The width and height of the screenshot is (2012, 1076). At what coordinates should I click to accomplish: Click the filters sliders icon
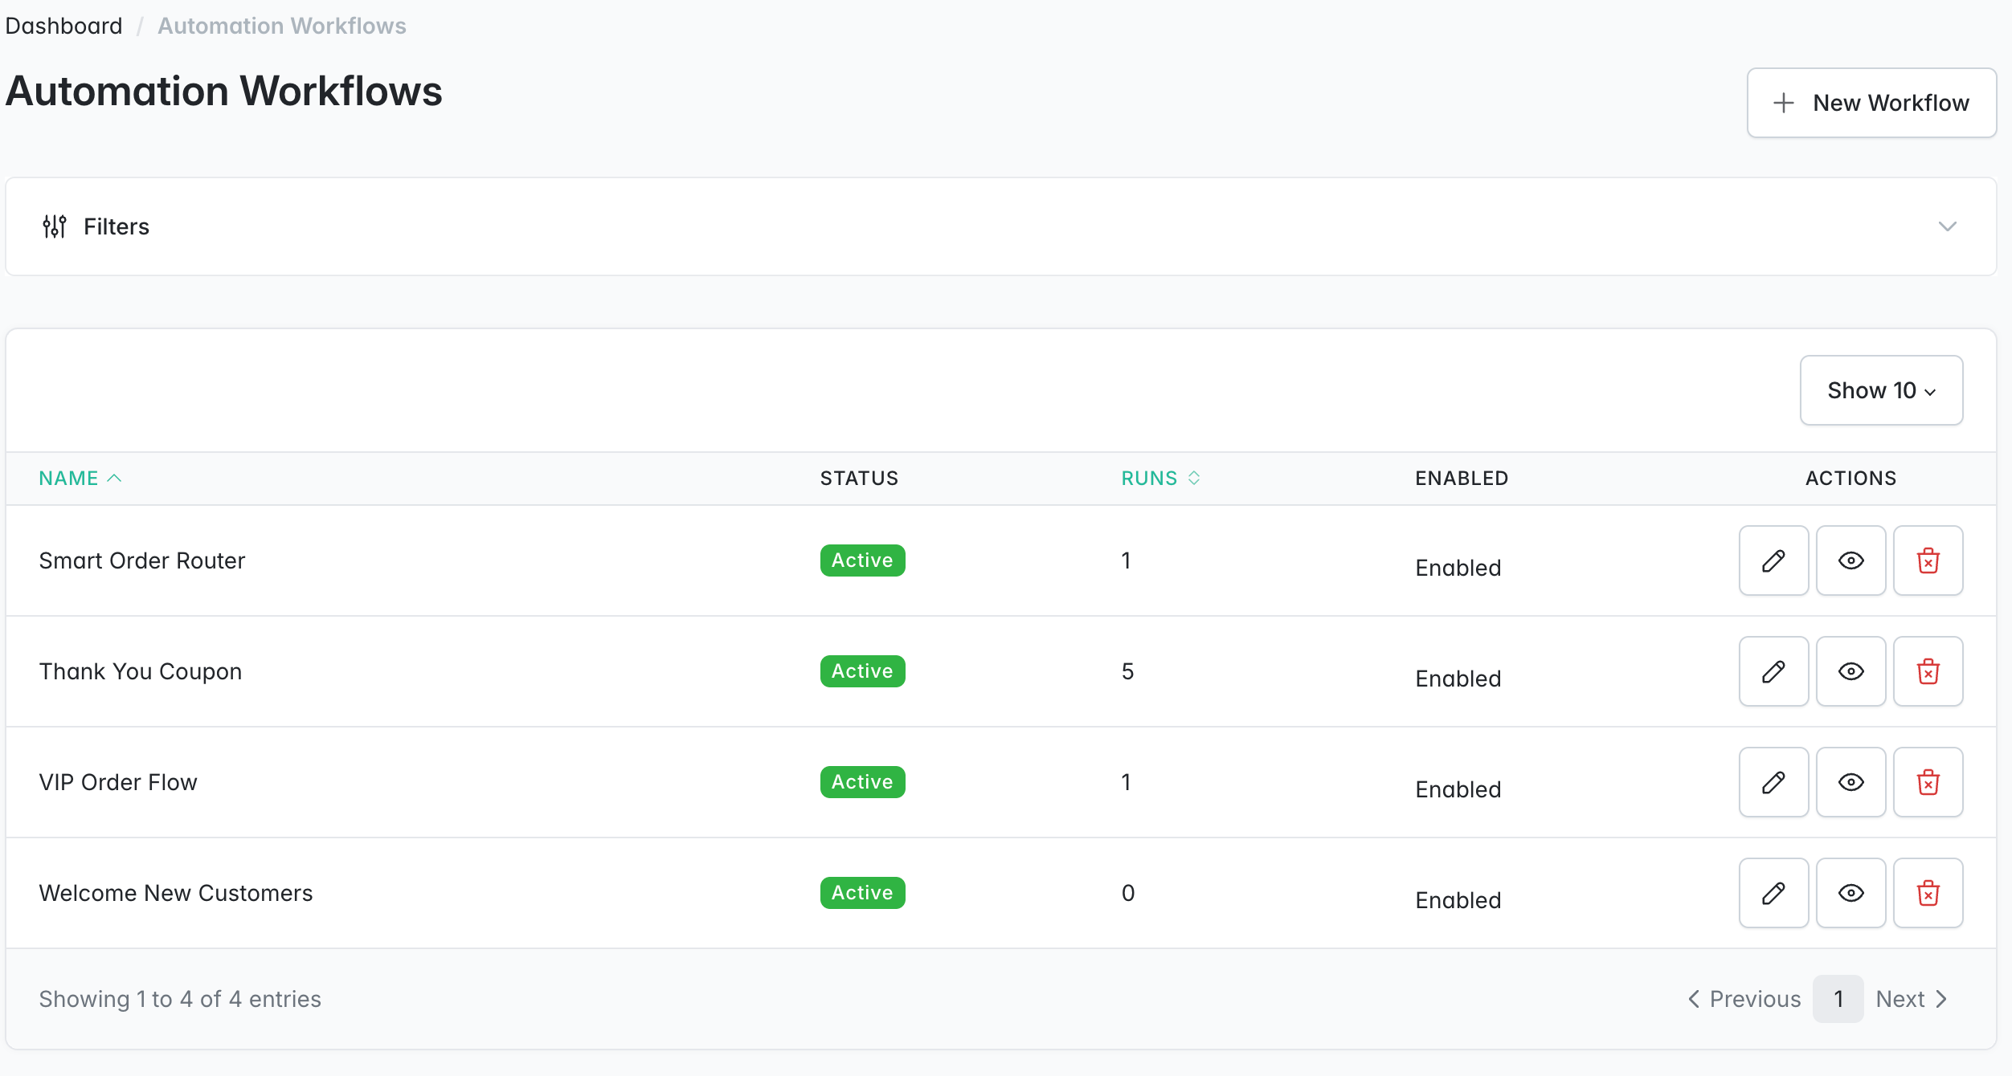point(53,226)
